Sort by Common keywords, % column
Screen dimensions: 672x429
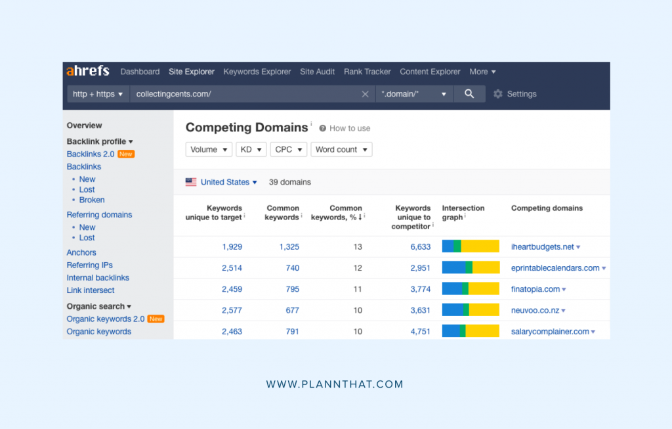pyautogui.click(x=337, y=213)
